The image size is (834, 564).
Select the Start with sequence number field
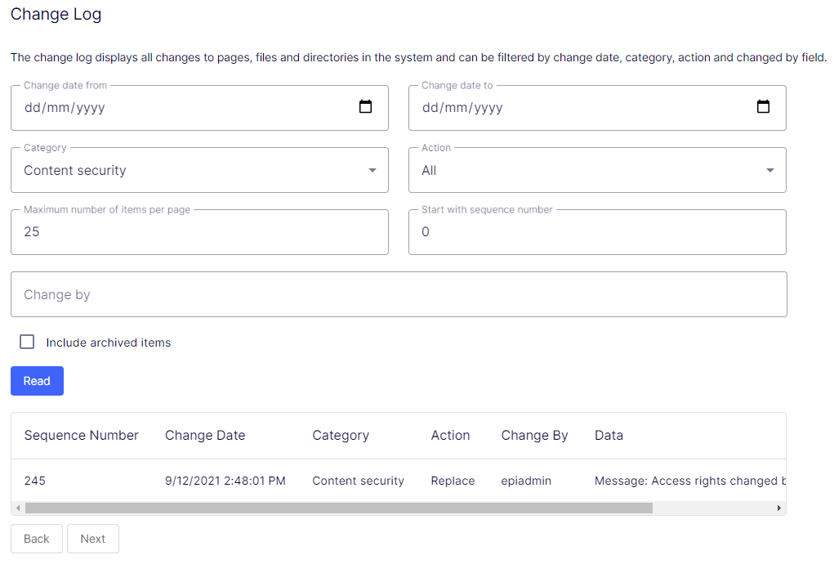pos(597,232)
